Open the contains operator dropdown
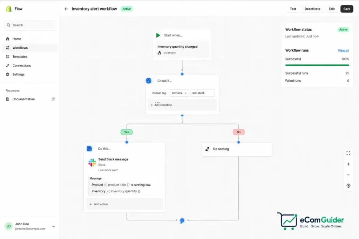Image resolution: width=359 pixels, height=239 pixels. (x=179, y=93)
